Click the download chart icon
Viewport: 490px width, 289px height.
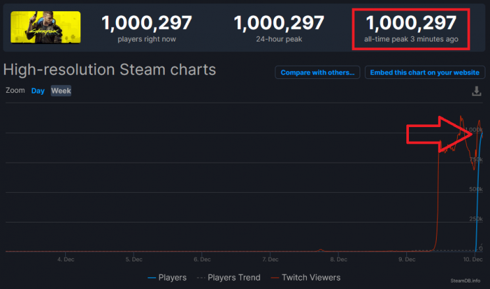coord(477,91)
